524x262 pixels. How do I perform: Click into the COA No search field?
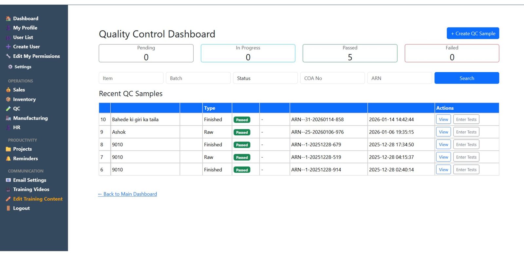tap(332, 78)
